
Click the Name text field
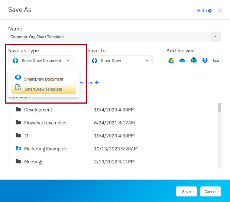click(108, 37)
